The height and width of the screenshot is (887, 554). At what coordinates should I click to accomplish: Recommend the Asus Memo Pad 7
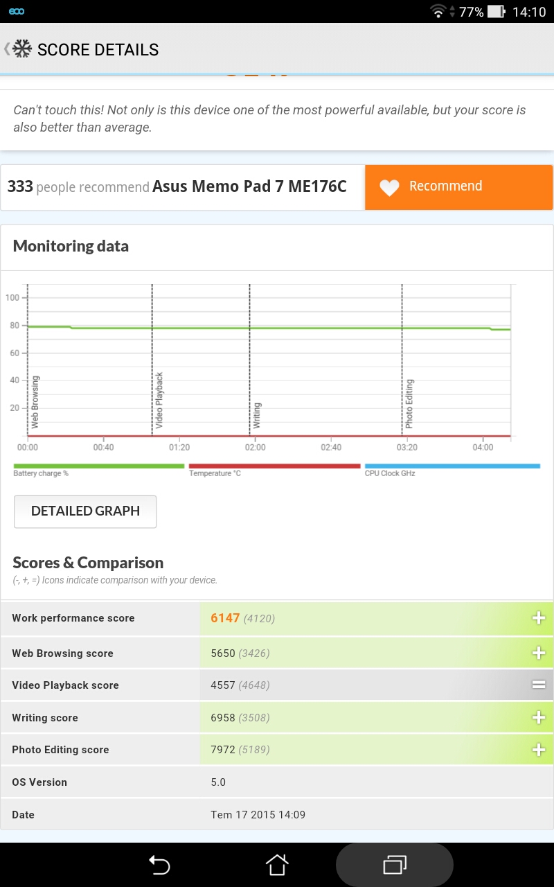(x=458, y=187)
